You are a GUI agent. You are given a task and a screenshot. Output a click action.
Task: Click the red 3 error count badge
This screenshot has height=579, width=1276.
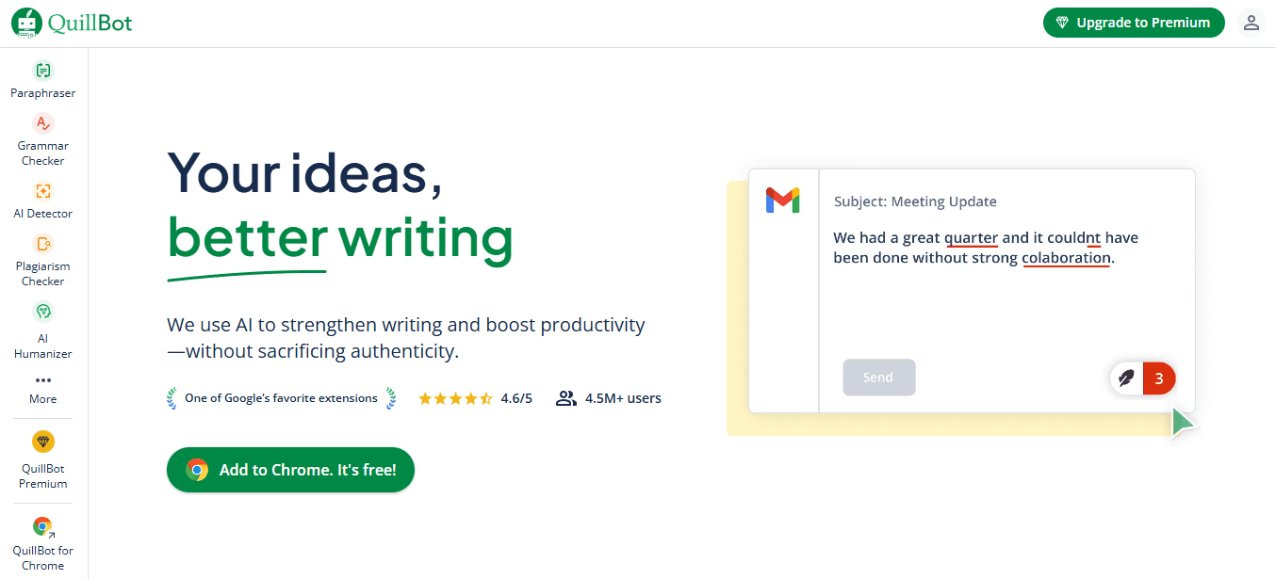point(1159,379)
